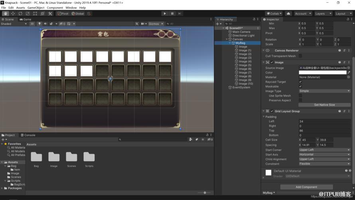Viewport: 355px width, 200px height.
Task: Lock the Hierarchy panel
Action: click(x=254, y=20)
